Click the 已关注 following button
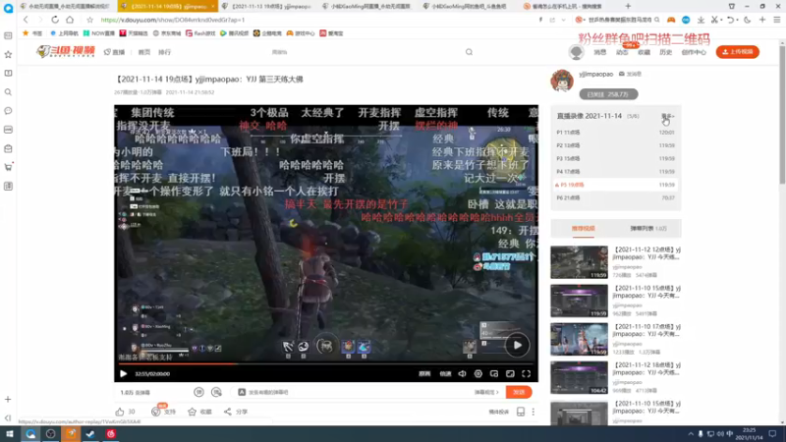Viewport: 786px width, 442px height. coord(608,94)
